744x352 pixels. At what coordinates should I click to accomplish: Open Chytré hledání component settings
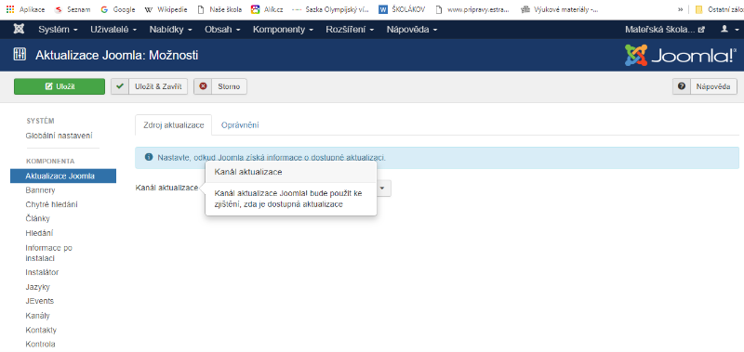click(52, 204)
